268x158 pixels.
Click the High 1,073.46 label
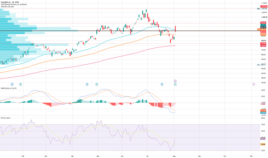click(x=262, y=9)
